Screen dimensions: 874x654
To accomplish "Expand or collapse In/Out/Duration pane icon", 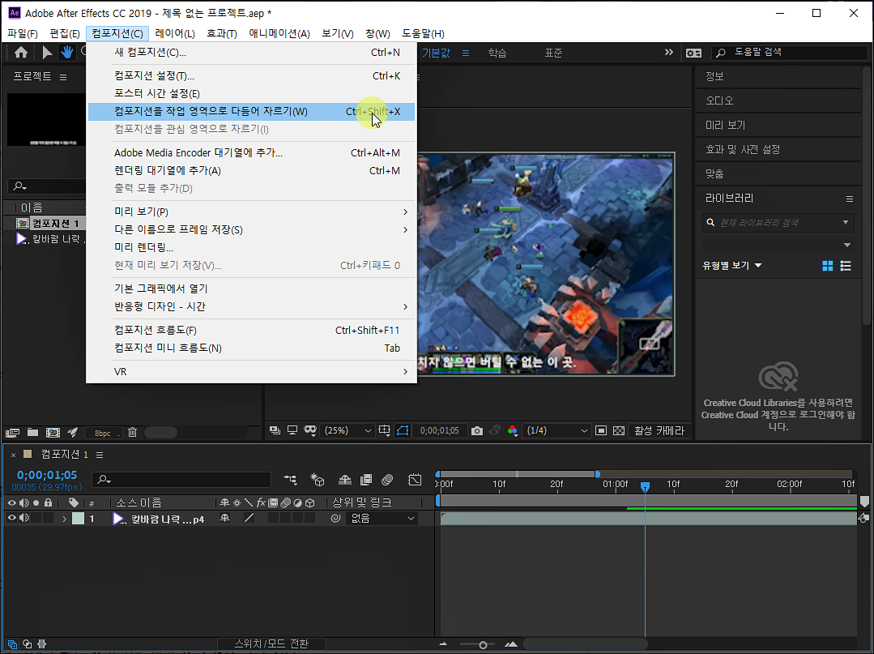I will click(41, 644).
